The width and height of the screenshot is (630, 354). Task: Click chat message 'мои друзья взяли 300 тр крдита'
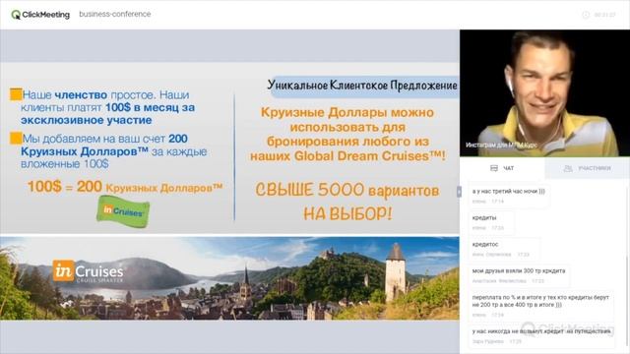coord(519,275)
